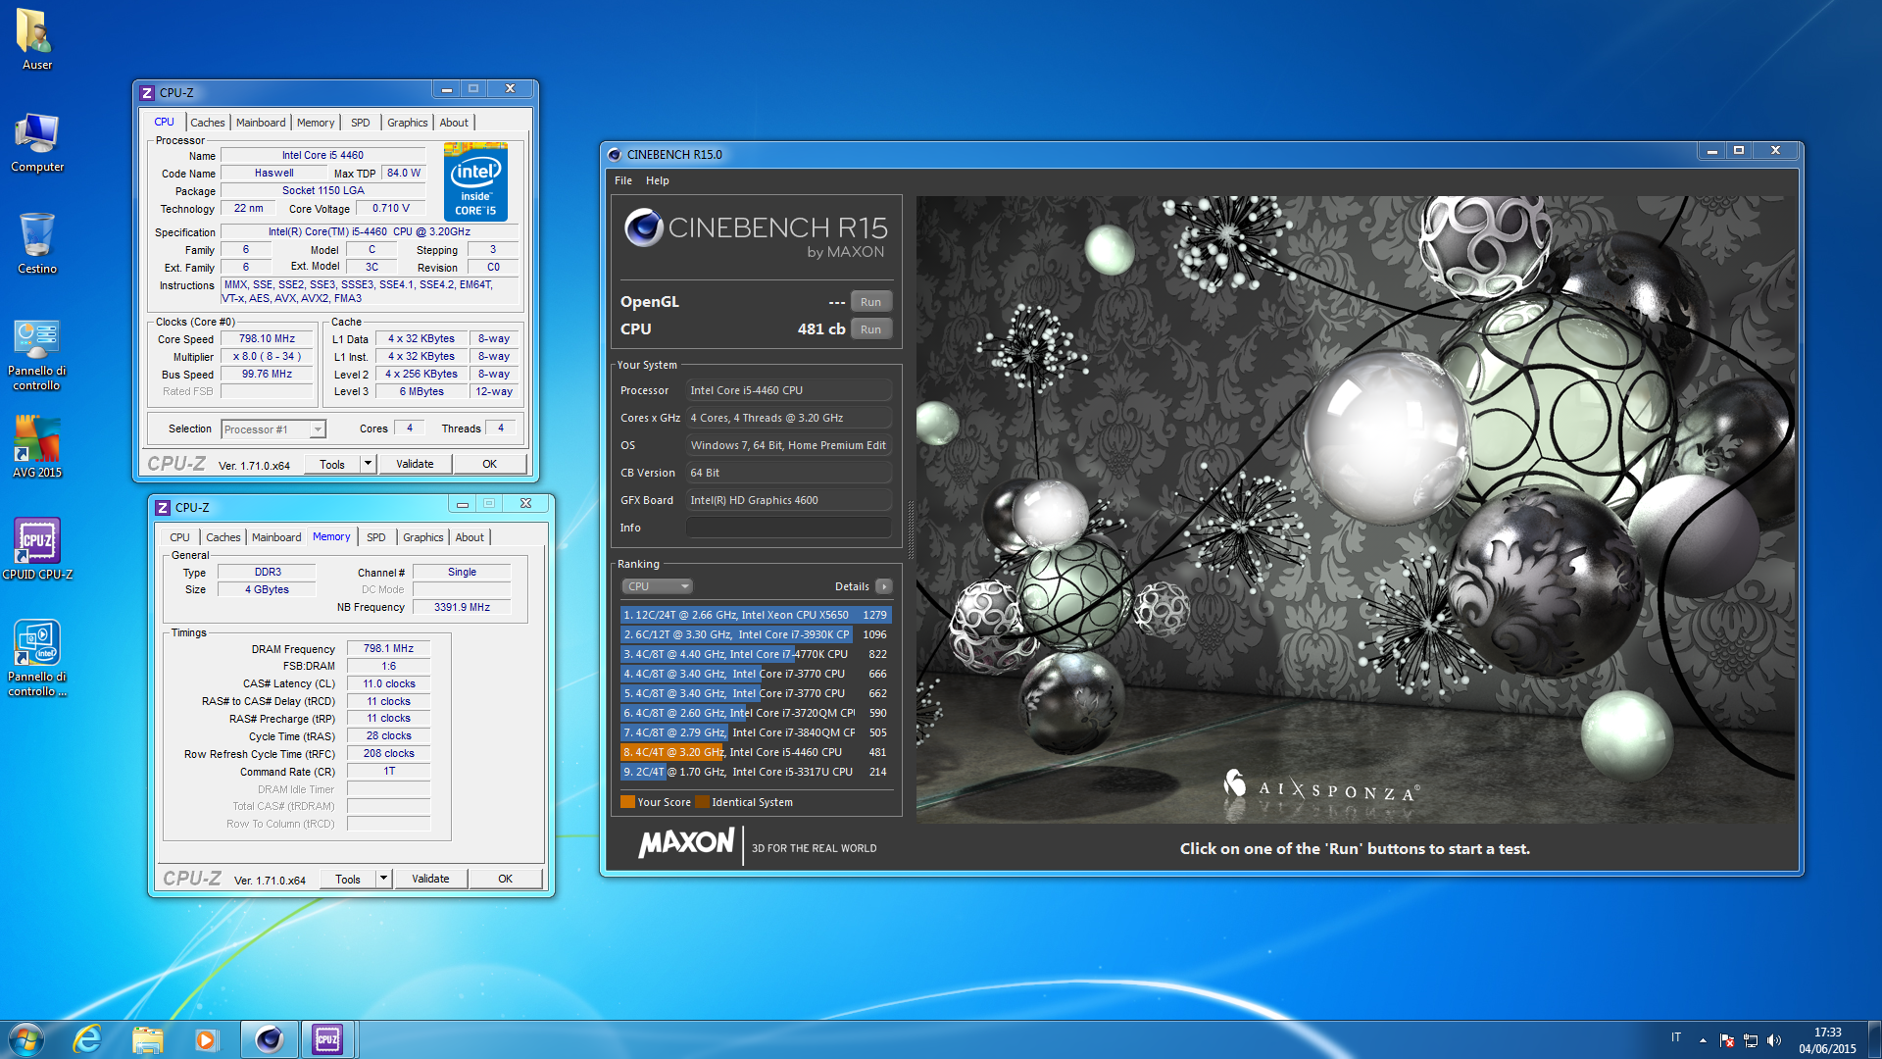Click the Info field in Your System
Viewport: 1882px width, 1059px height.
tap(788, 528)
